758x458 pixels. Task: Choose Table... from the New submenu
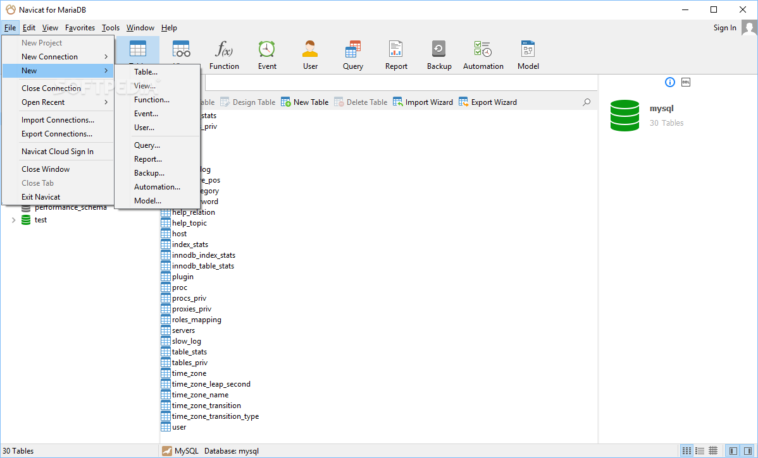click(x=158, y=72)
